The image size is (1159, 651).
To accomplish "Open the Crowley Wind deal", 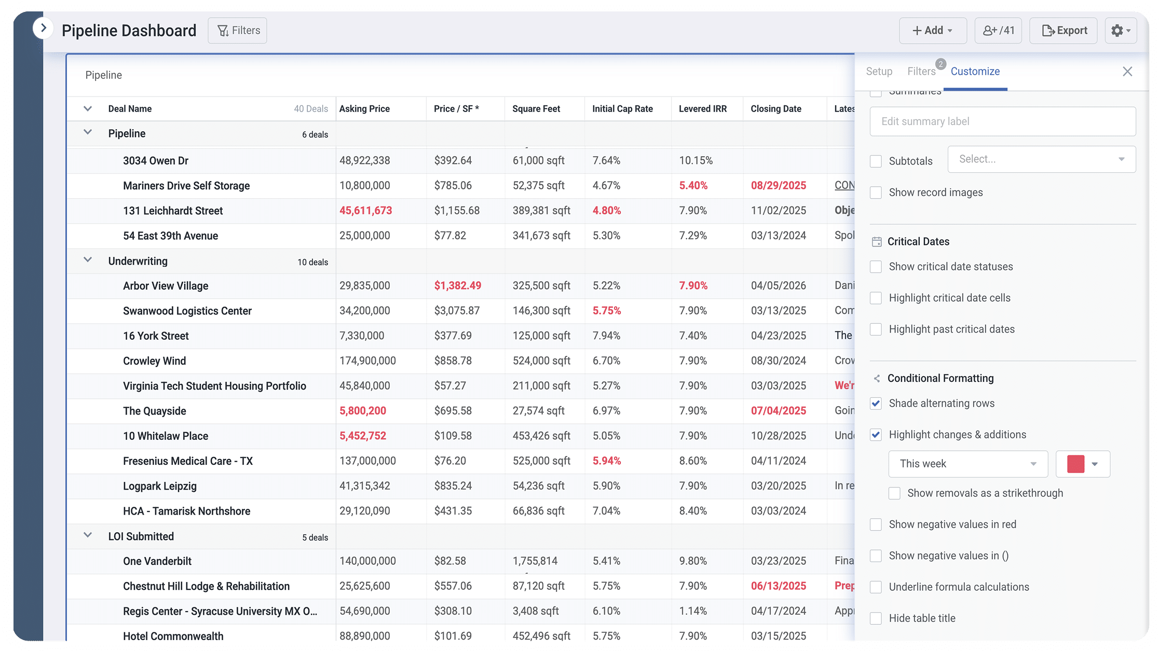I will [154, 361].
